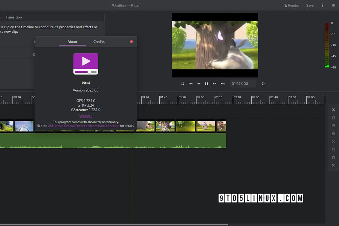The height and width of the screenshot is (226, 339).
Task: Pause the video playback
Action: point(206,83)
